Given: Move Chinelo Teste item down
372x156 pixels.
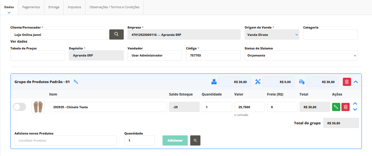Looking at the screenshot, I should [355, 110].
